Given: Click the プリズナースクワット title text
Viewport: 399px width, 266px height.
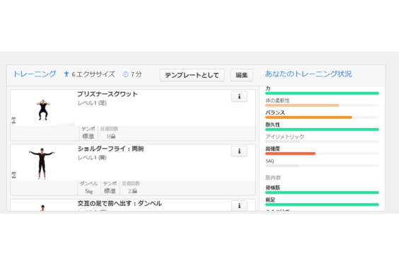Looking at the screenshot, I should [x=108, y=94].
